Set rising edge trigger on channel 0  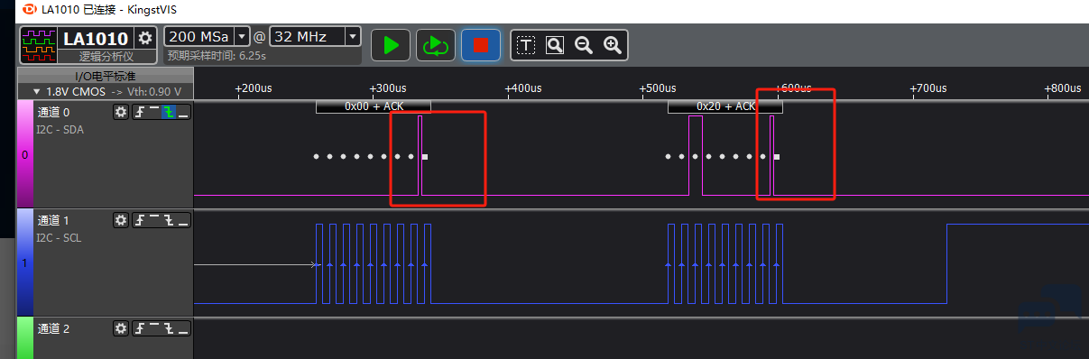pos(140,112)
